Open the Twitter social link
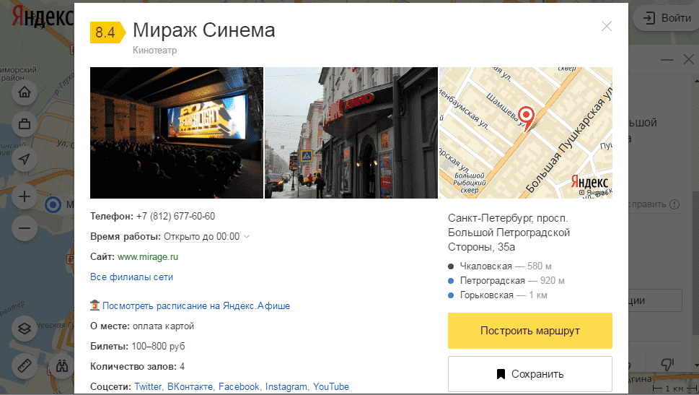Image resolution: width=699 pixels, height=395 pixels. pos(148,386)
